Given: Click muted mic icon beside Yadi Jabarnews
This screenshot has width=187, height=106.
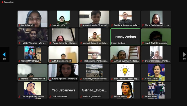Looking at the screenshot, I should 50,97.
